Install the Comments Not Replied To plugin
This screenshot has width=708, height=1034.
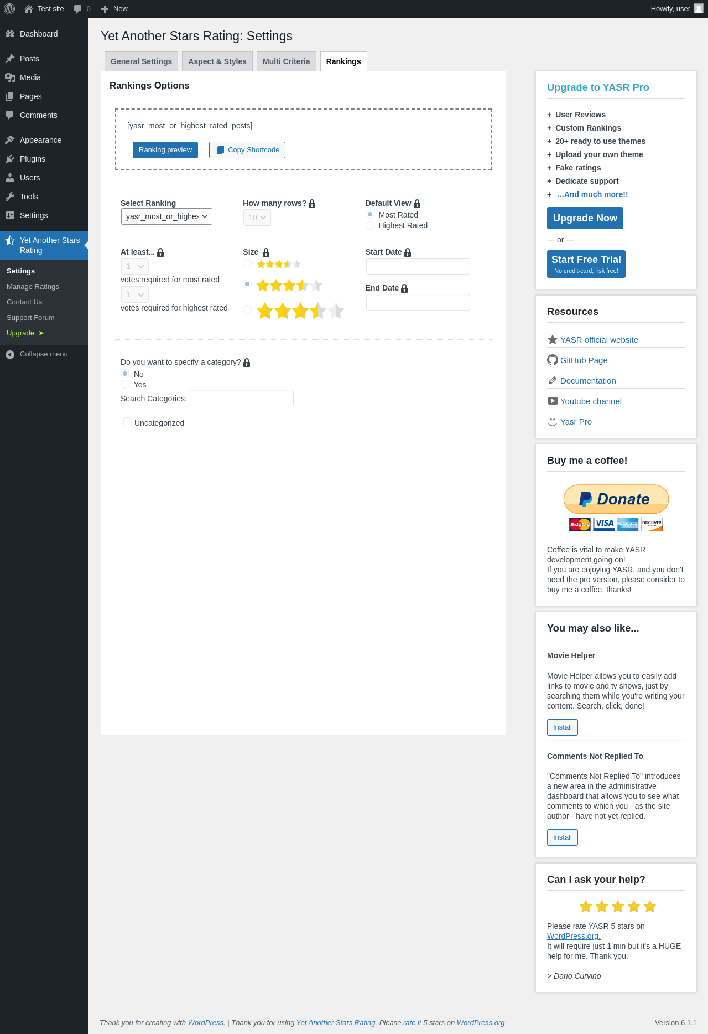pos(563,837)
